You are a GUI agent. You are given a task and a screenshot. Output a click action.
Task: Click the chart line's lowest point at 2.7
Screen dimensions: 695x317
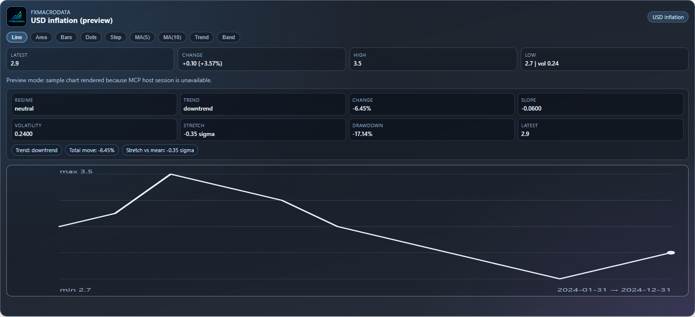559,279
